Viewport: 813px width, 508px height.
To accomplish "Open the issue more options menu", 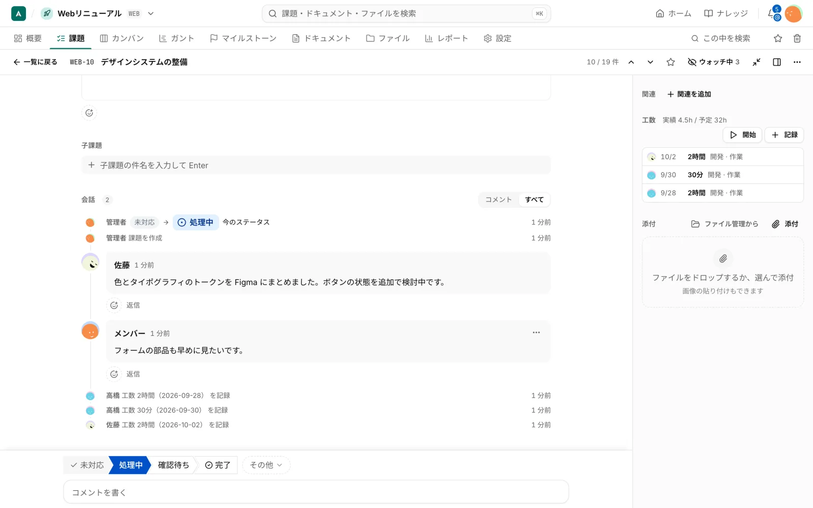I will click(x=797, y=62).
